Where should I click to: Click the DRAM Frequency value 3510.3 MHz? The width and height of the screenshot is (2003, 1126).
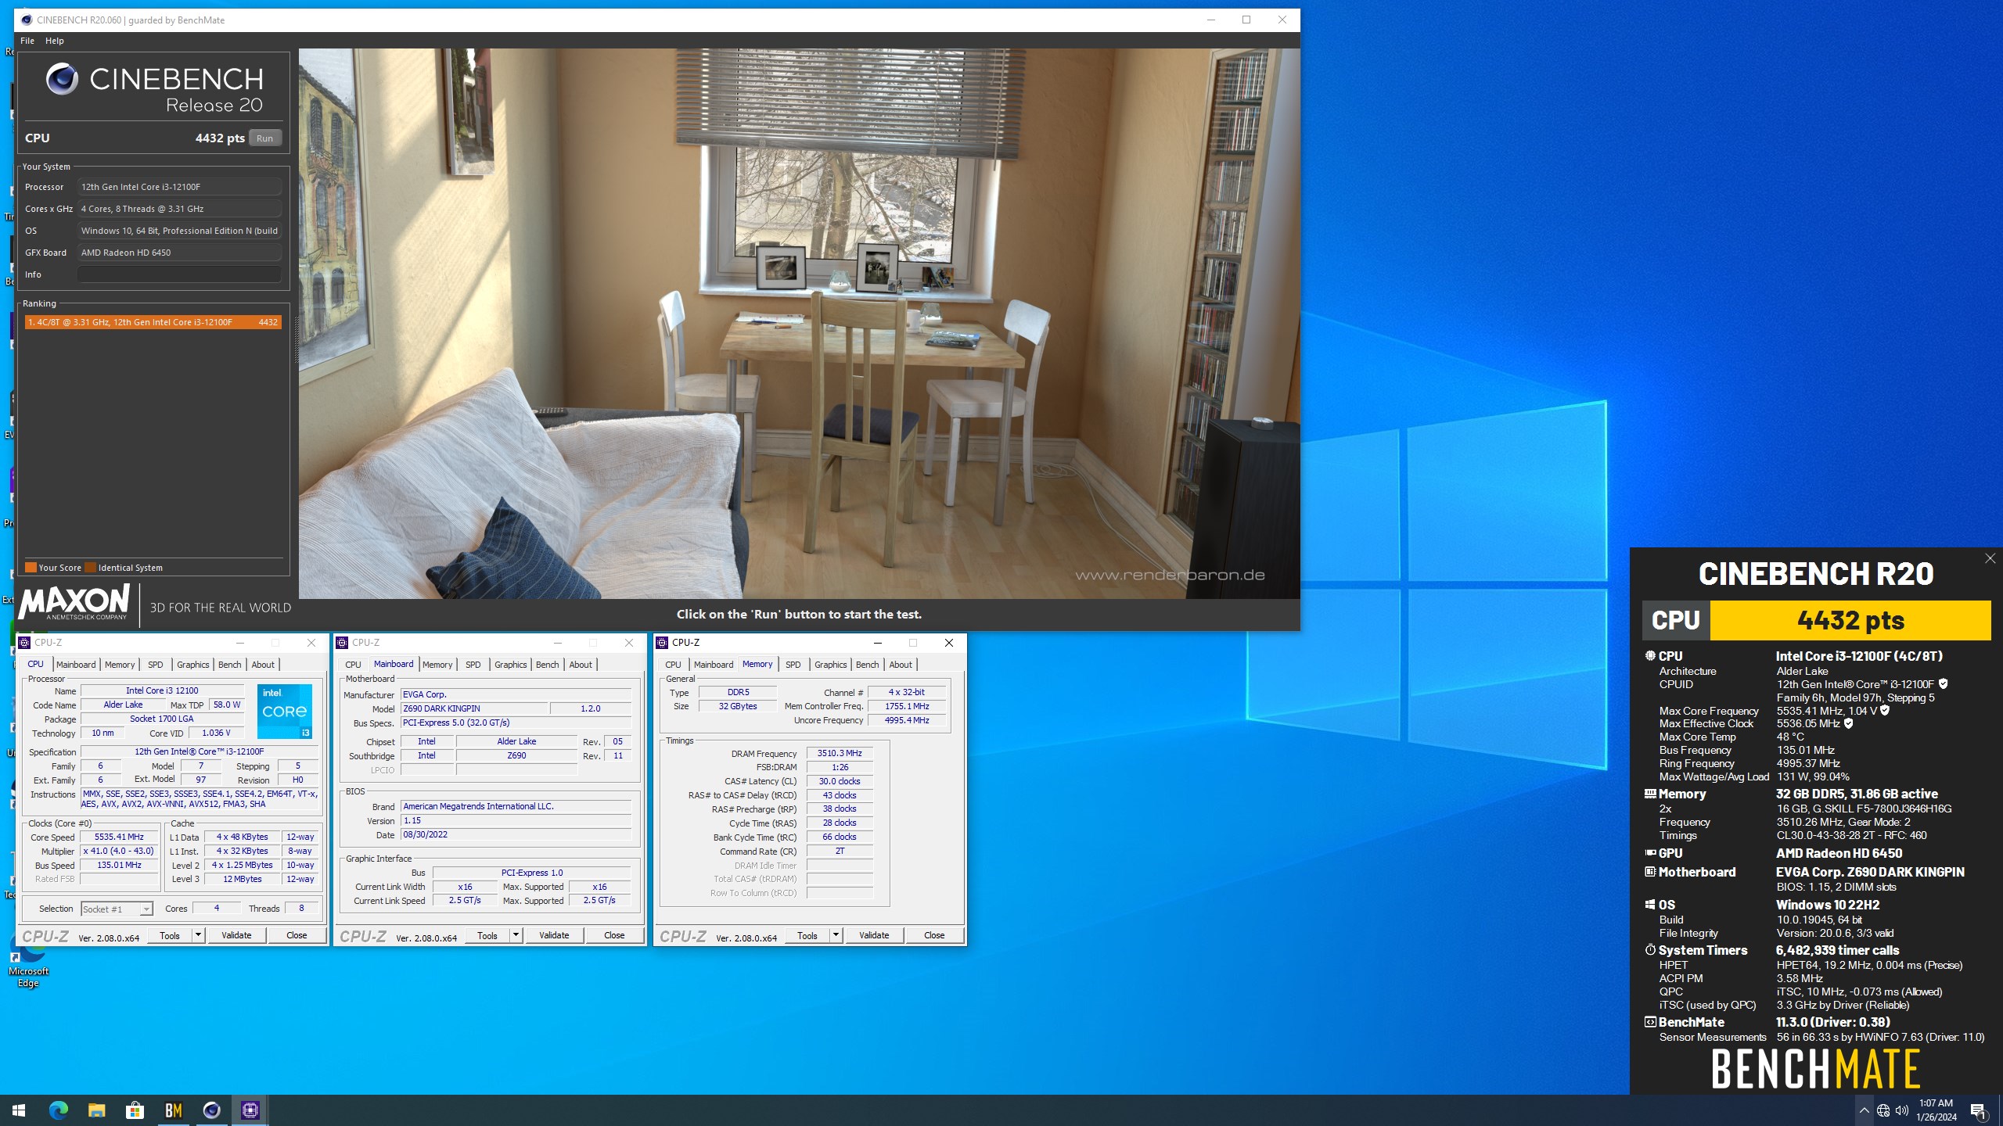point(840,753)
